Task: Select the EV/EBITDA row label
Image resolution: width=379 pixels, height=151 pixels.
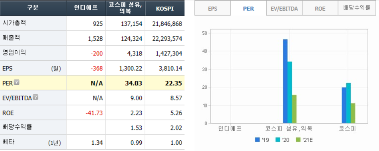Action: click(17, 98)
